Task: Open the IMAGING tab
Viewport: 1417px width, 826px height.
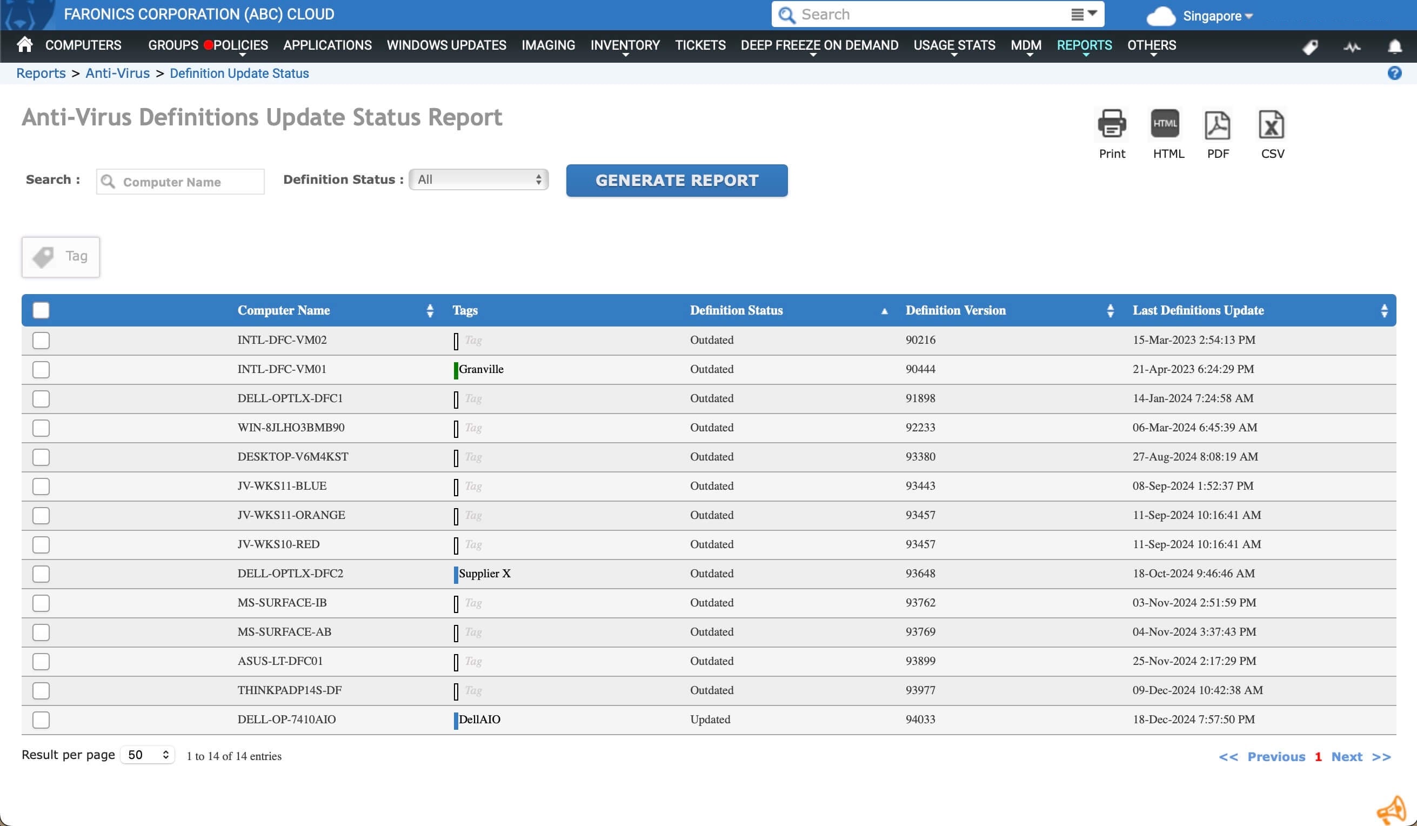Action: click(x=548, y=45)
